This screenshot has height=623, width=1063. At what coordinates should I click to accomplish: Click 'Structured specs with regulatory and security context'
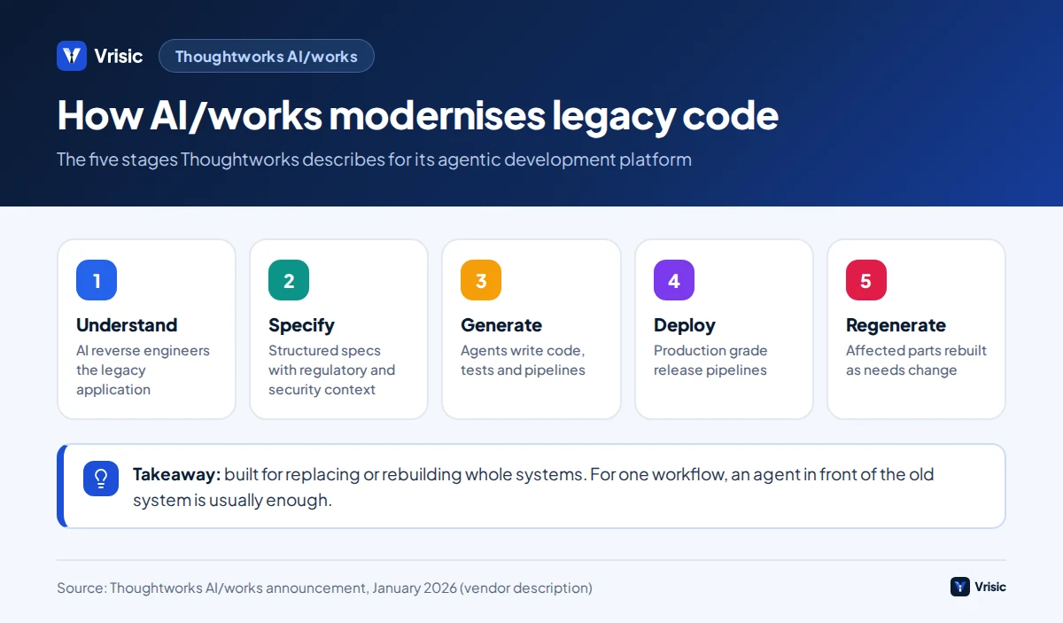coord(331,370)
